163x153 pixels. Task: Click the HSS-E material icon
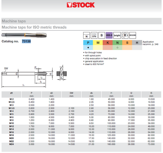(109, 35)
